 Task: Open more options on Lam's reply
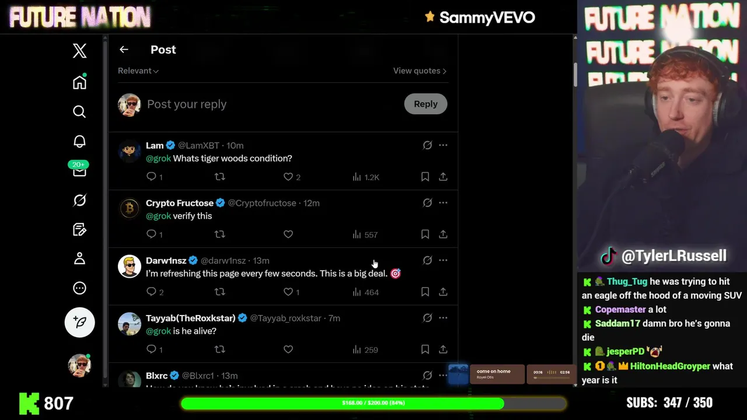tap(443, 145)
